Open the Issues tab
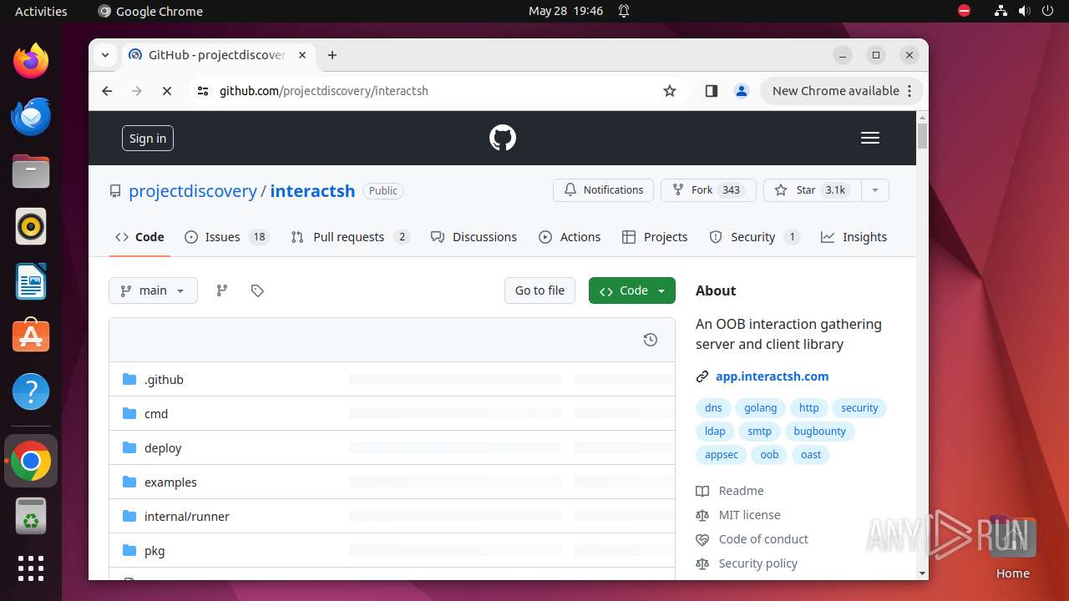The width and height of the screenshot is (1069, 601). [226, 237]
